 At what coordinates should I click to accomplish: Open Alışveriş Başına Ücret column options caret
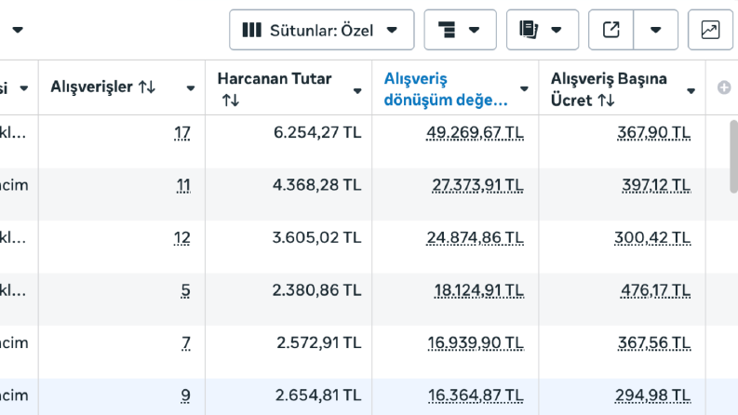point(691,91)
